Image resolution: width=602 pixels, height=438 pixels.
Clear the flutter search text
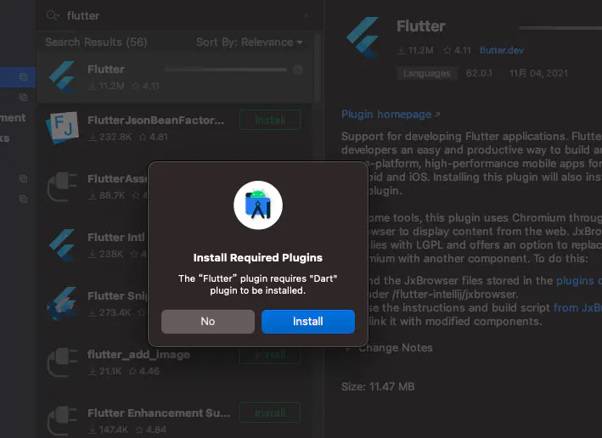point(307,16)
